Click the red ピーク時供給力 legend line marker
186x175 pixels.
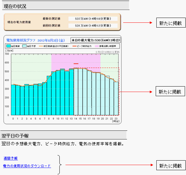pos(74,46)
